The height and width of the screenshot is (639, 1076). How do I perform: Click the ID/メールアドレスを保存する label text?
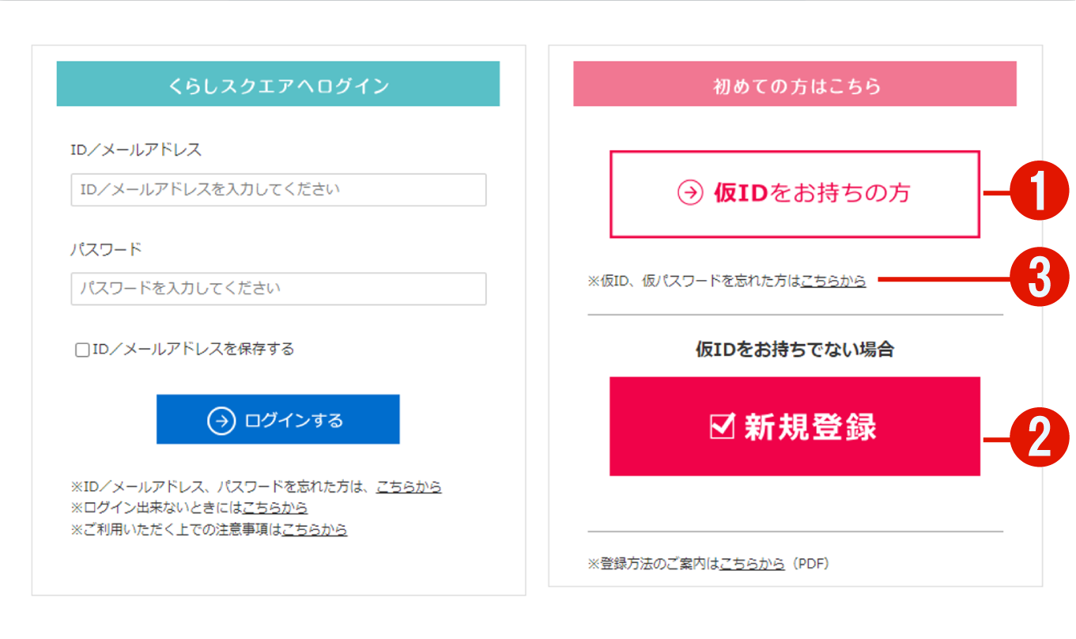pyautogui.click(x=194, y=349)
